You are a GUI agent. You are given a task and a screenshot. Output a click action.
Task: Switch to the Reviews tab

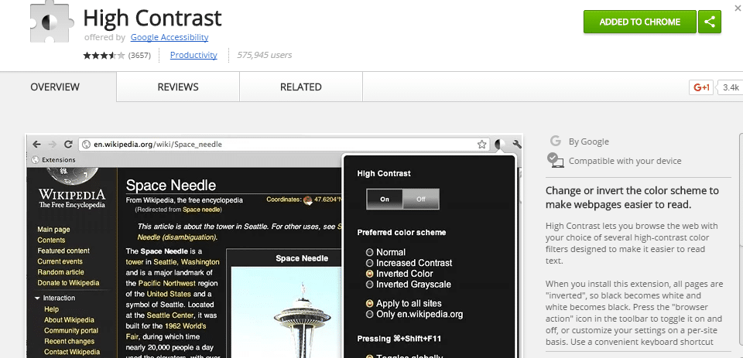(178, 87)
